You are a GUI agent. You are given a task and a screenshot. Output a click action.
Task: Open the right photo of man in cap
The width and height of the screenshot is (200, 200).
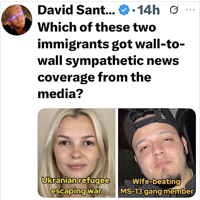[x=157, y=153]
